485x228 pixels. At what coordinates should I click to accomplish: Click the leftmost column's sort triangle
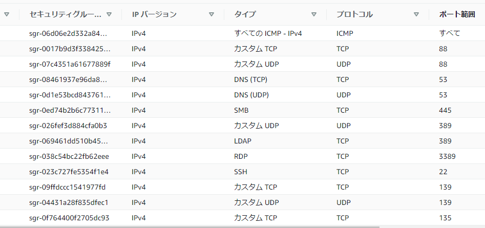[7, 14]
